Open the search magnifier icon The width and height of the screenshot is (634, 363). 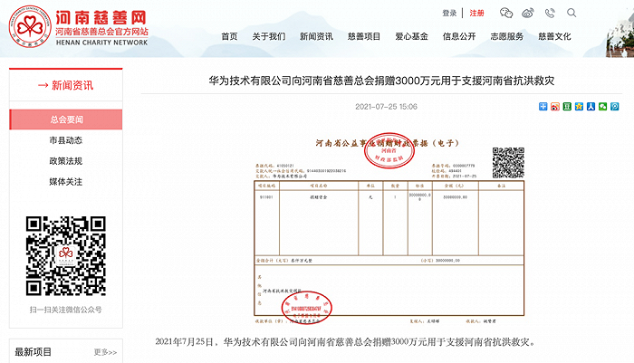[572, 13]
